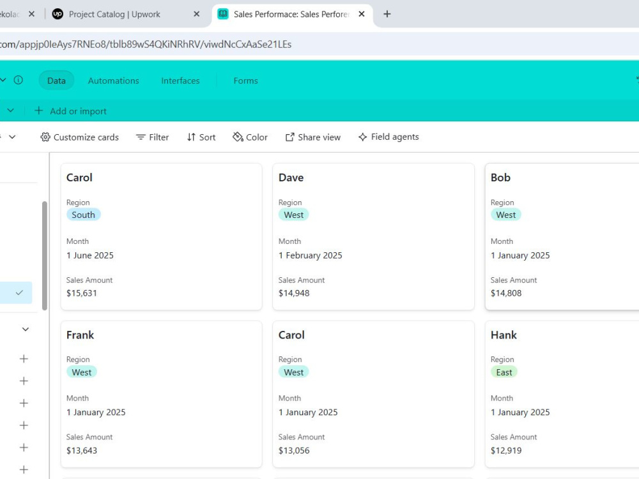Image resolution: width=639 pixels, height=479 pixels.
Task: Open the Hank card
Action: [562, 394]
